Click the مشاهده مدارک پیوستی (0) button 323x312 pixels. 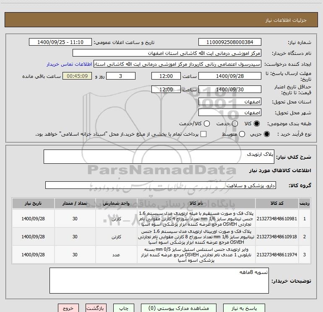point(179,308)
